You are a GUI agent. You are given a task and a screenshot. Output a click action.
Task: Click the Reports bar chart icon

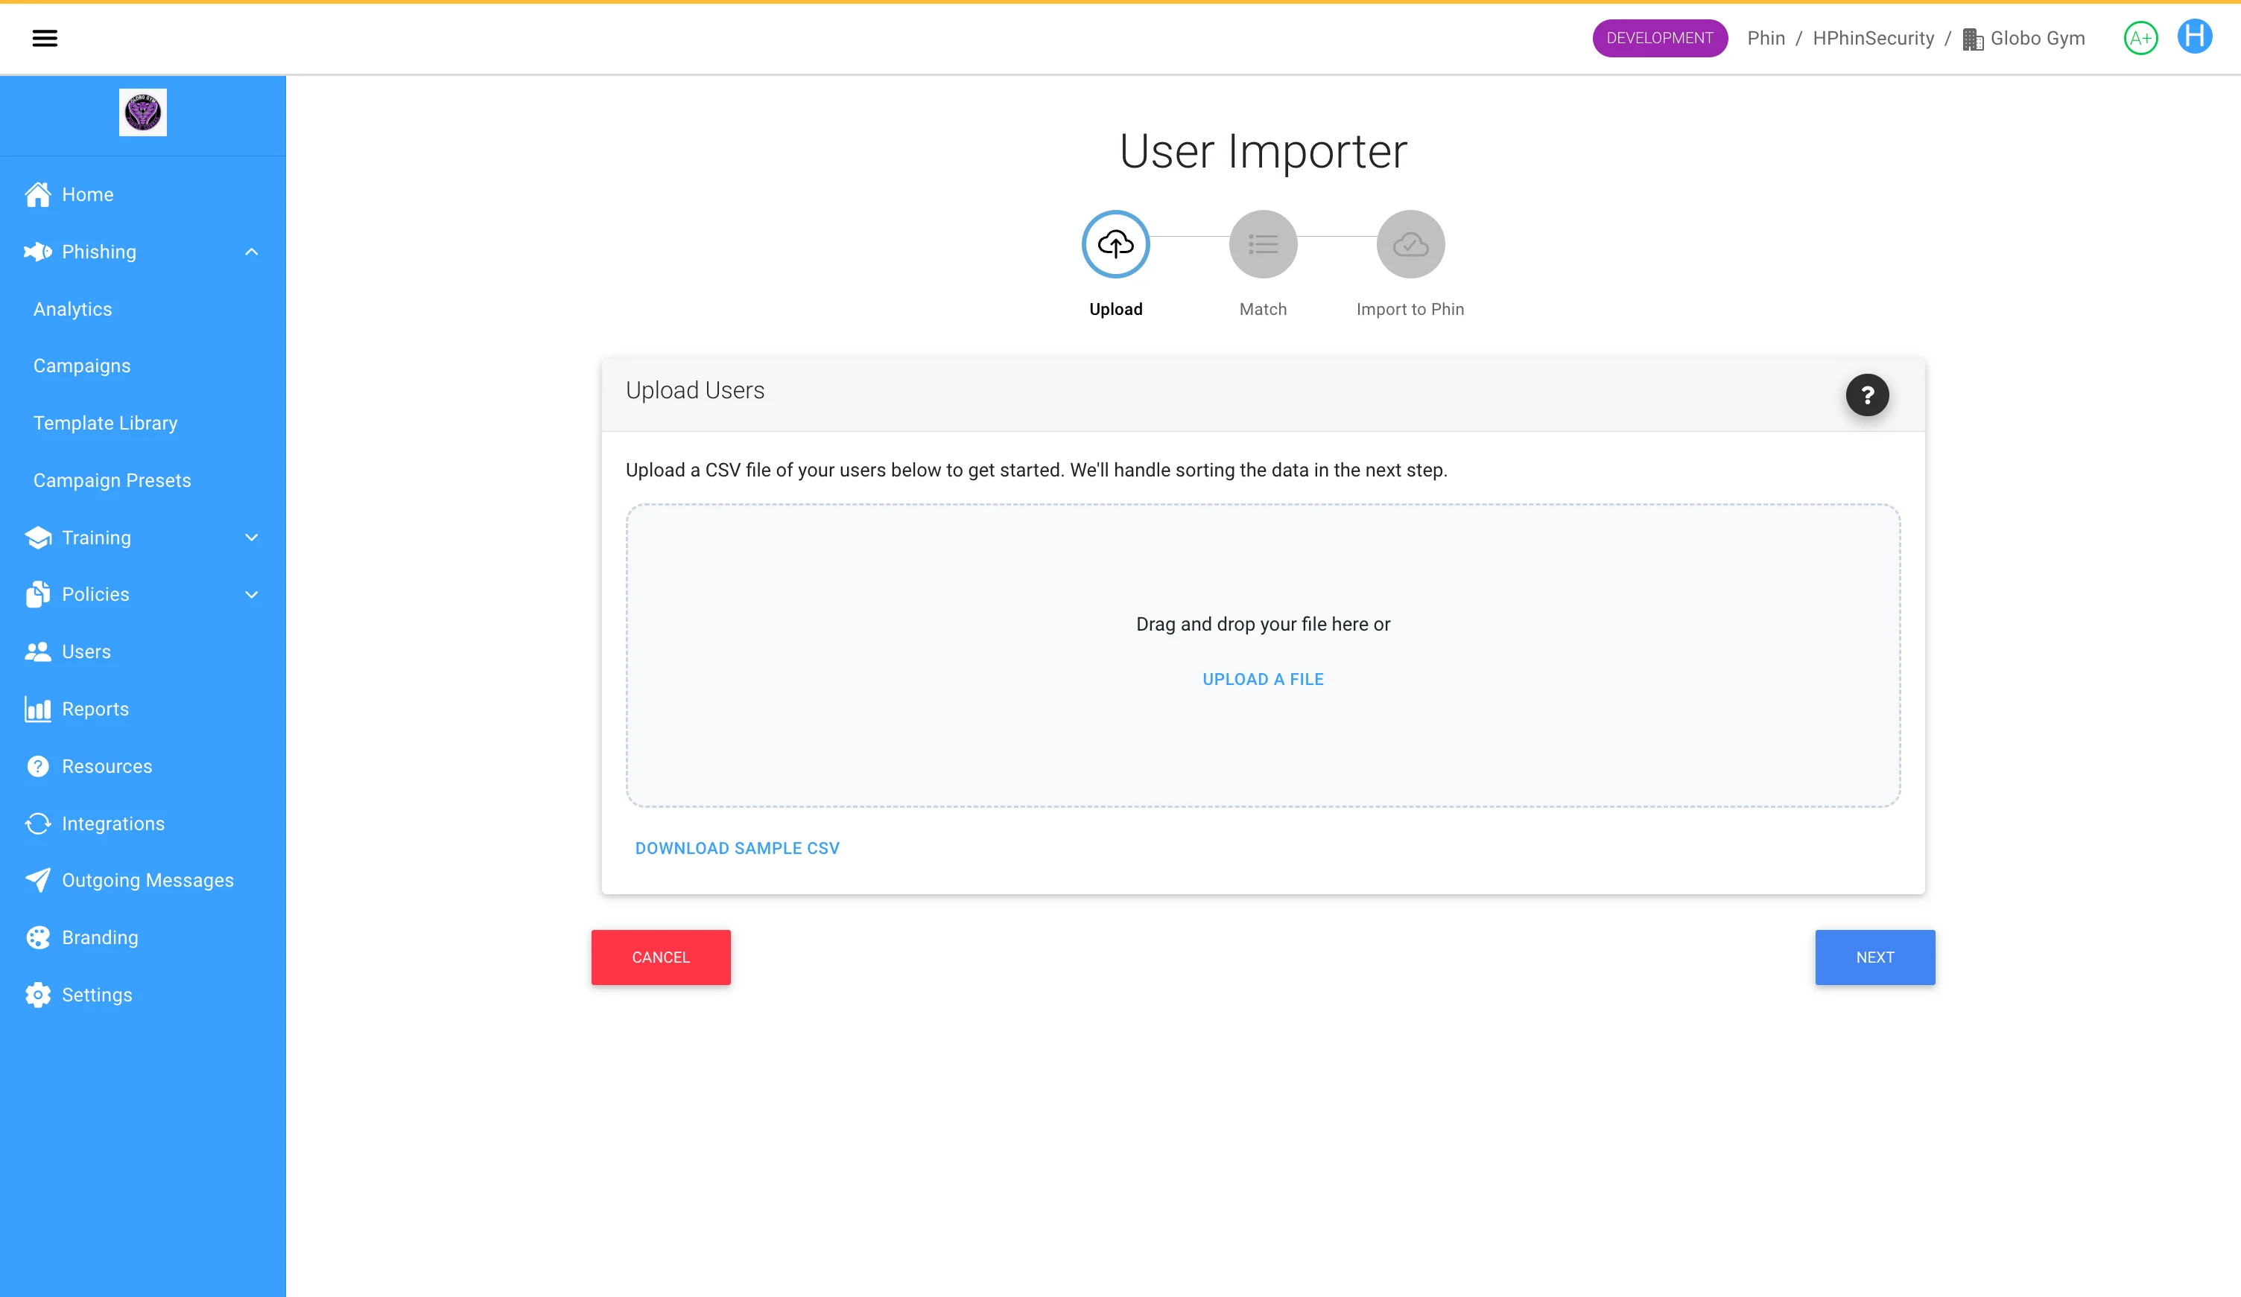click(x=37, y=710)
